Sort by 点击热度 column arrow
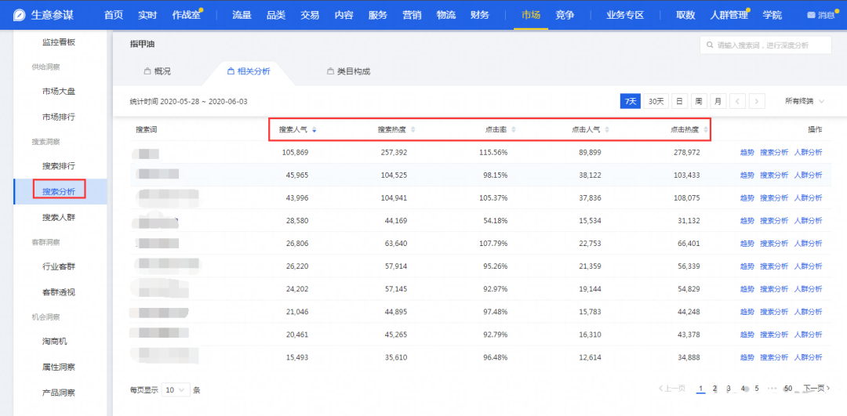Image resolution: width=847 pixels, height=416 pixels. [706, 129]
